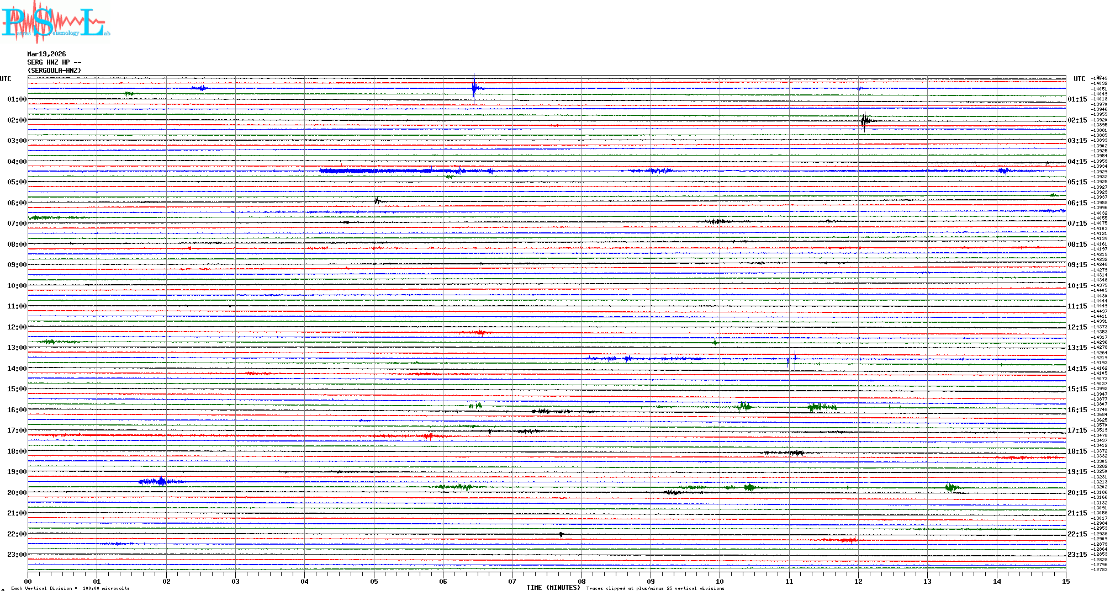The image size is (1110, 596).
Task: Click minute 06 tick on bottom axis
Action: [443, 581]
